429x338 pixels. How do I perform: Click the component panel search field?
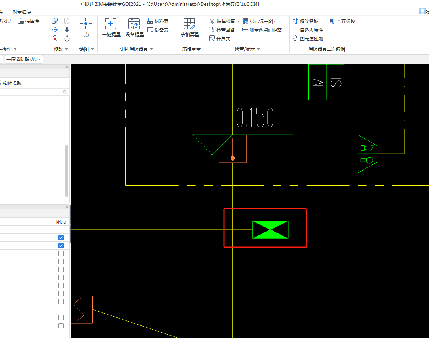coord(34,92)
